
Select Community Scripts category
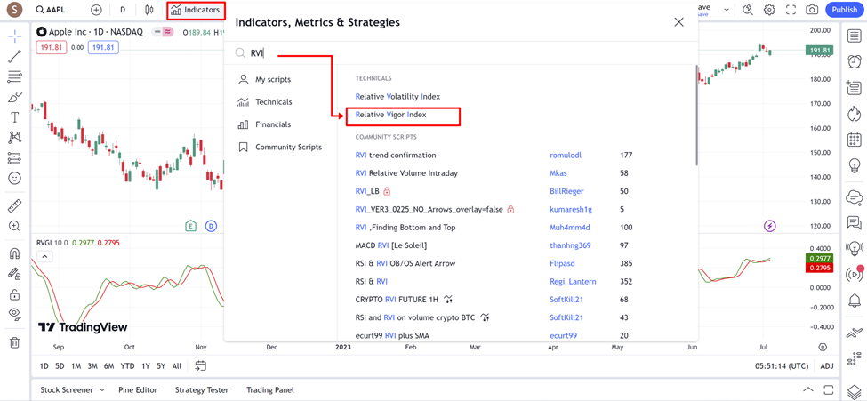coord(288,147)
